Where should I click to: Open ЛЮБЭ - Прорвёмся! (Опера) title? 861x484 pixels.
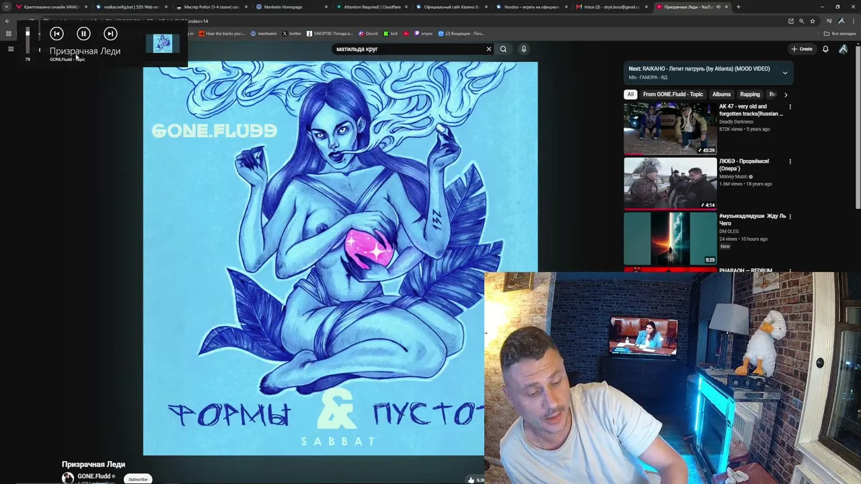(744, 165)
